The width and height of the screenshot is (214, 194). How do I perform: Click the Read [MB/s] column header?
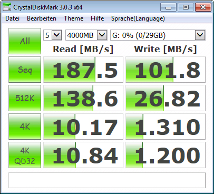(83, 49)
